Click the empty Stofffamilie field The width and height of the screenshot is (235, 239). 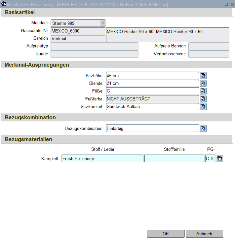174,159
